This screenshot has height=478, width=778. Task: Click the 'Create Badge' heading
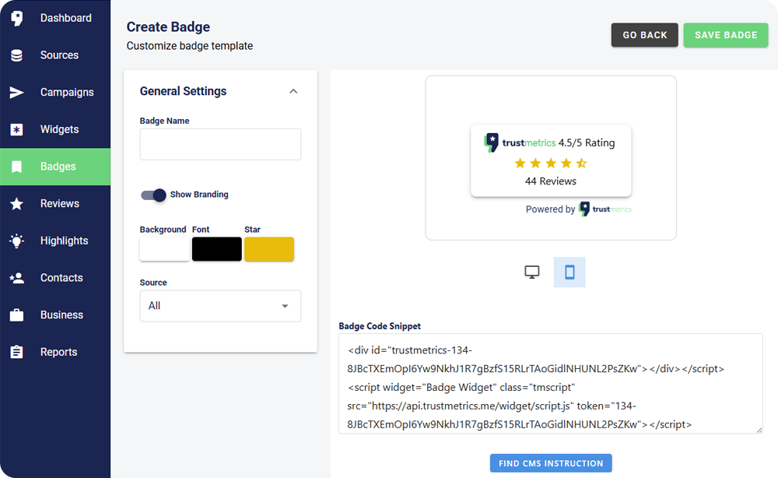168,26
